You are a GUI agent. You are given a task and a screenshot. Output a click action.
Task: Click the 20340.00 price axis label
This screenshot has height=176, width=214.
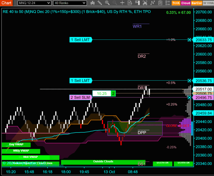[x=203, y=164]
